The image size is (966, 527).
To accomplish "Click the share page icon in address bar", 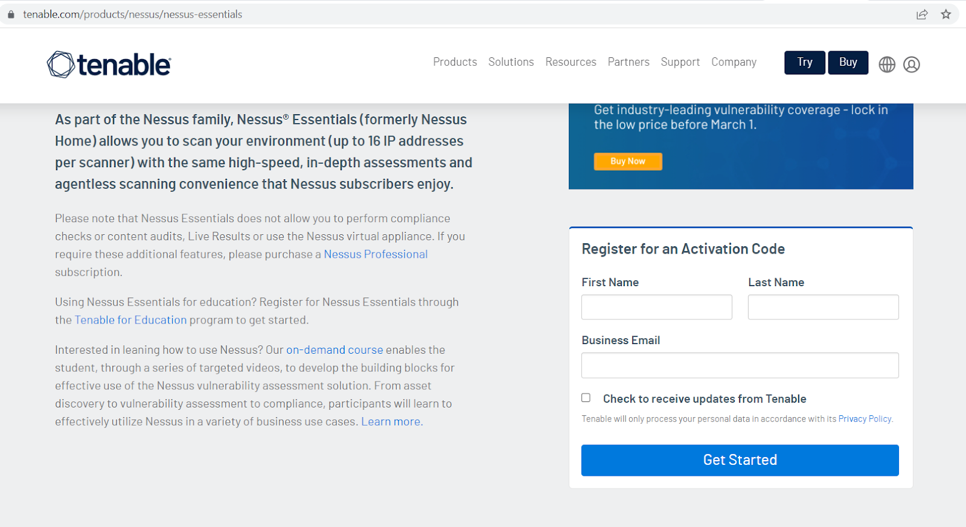I will [922, 14].
